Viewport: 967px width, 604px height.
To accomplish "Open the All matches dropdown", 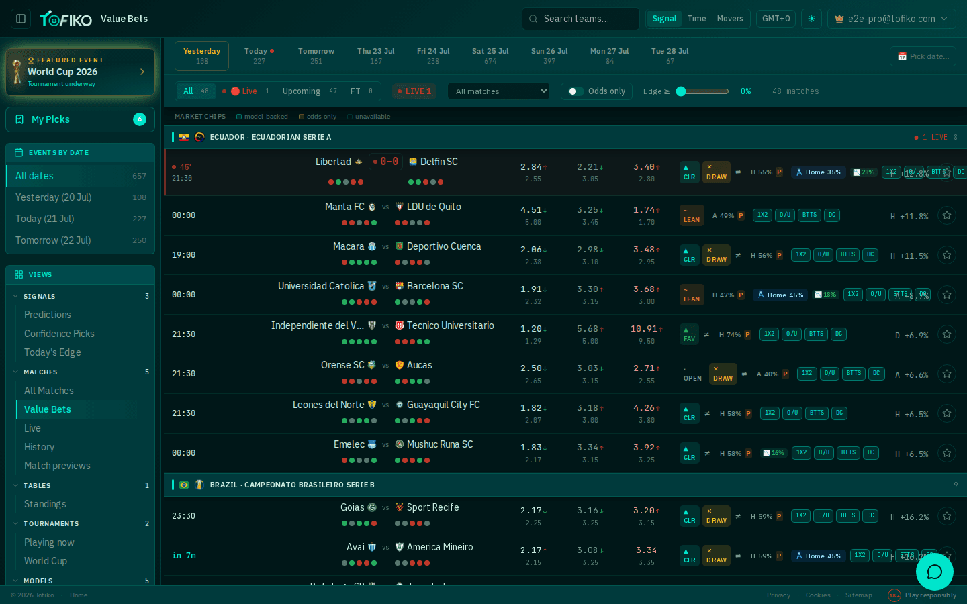I will pos(499,91).
